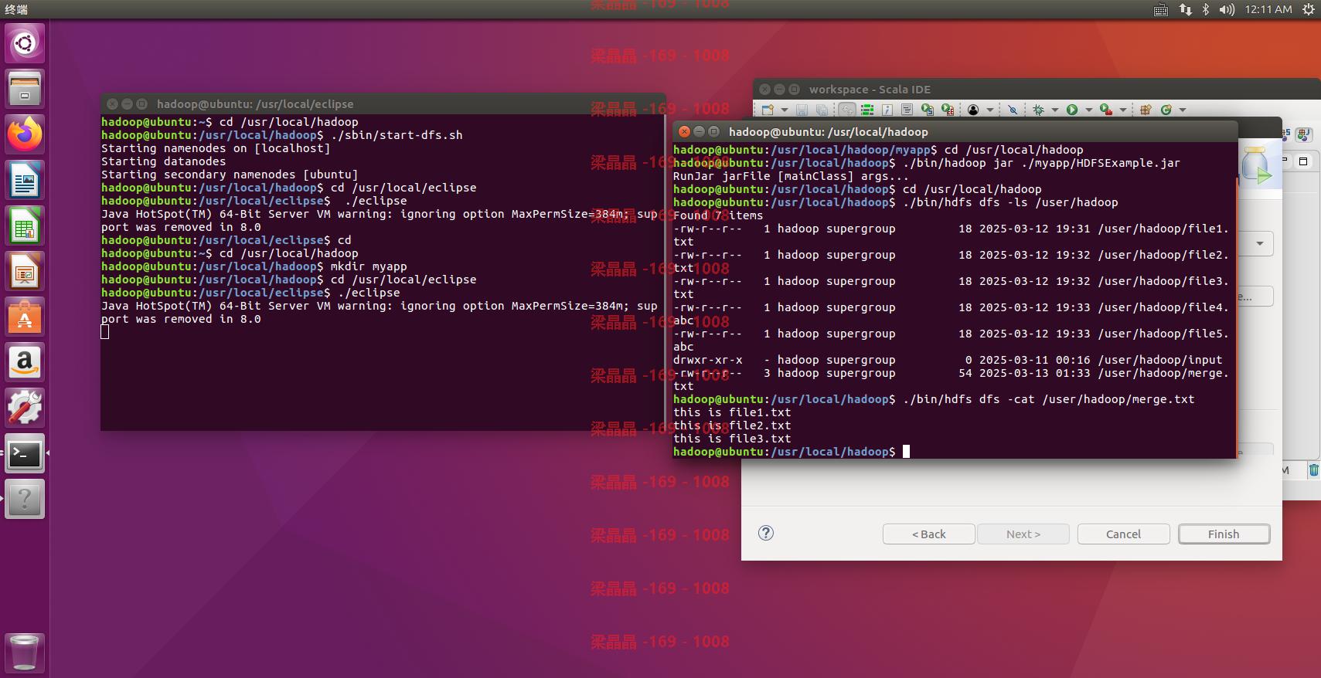Click the '/user/hadoop/input' directory row in hadoop terminal
Viewport: 1321px width, 678px height.
pos(948,360)
